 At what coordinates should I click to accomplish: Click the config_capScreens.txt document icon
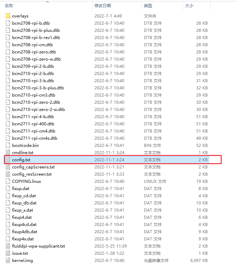coord(8,167)
